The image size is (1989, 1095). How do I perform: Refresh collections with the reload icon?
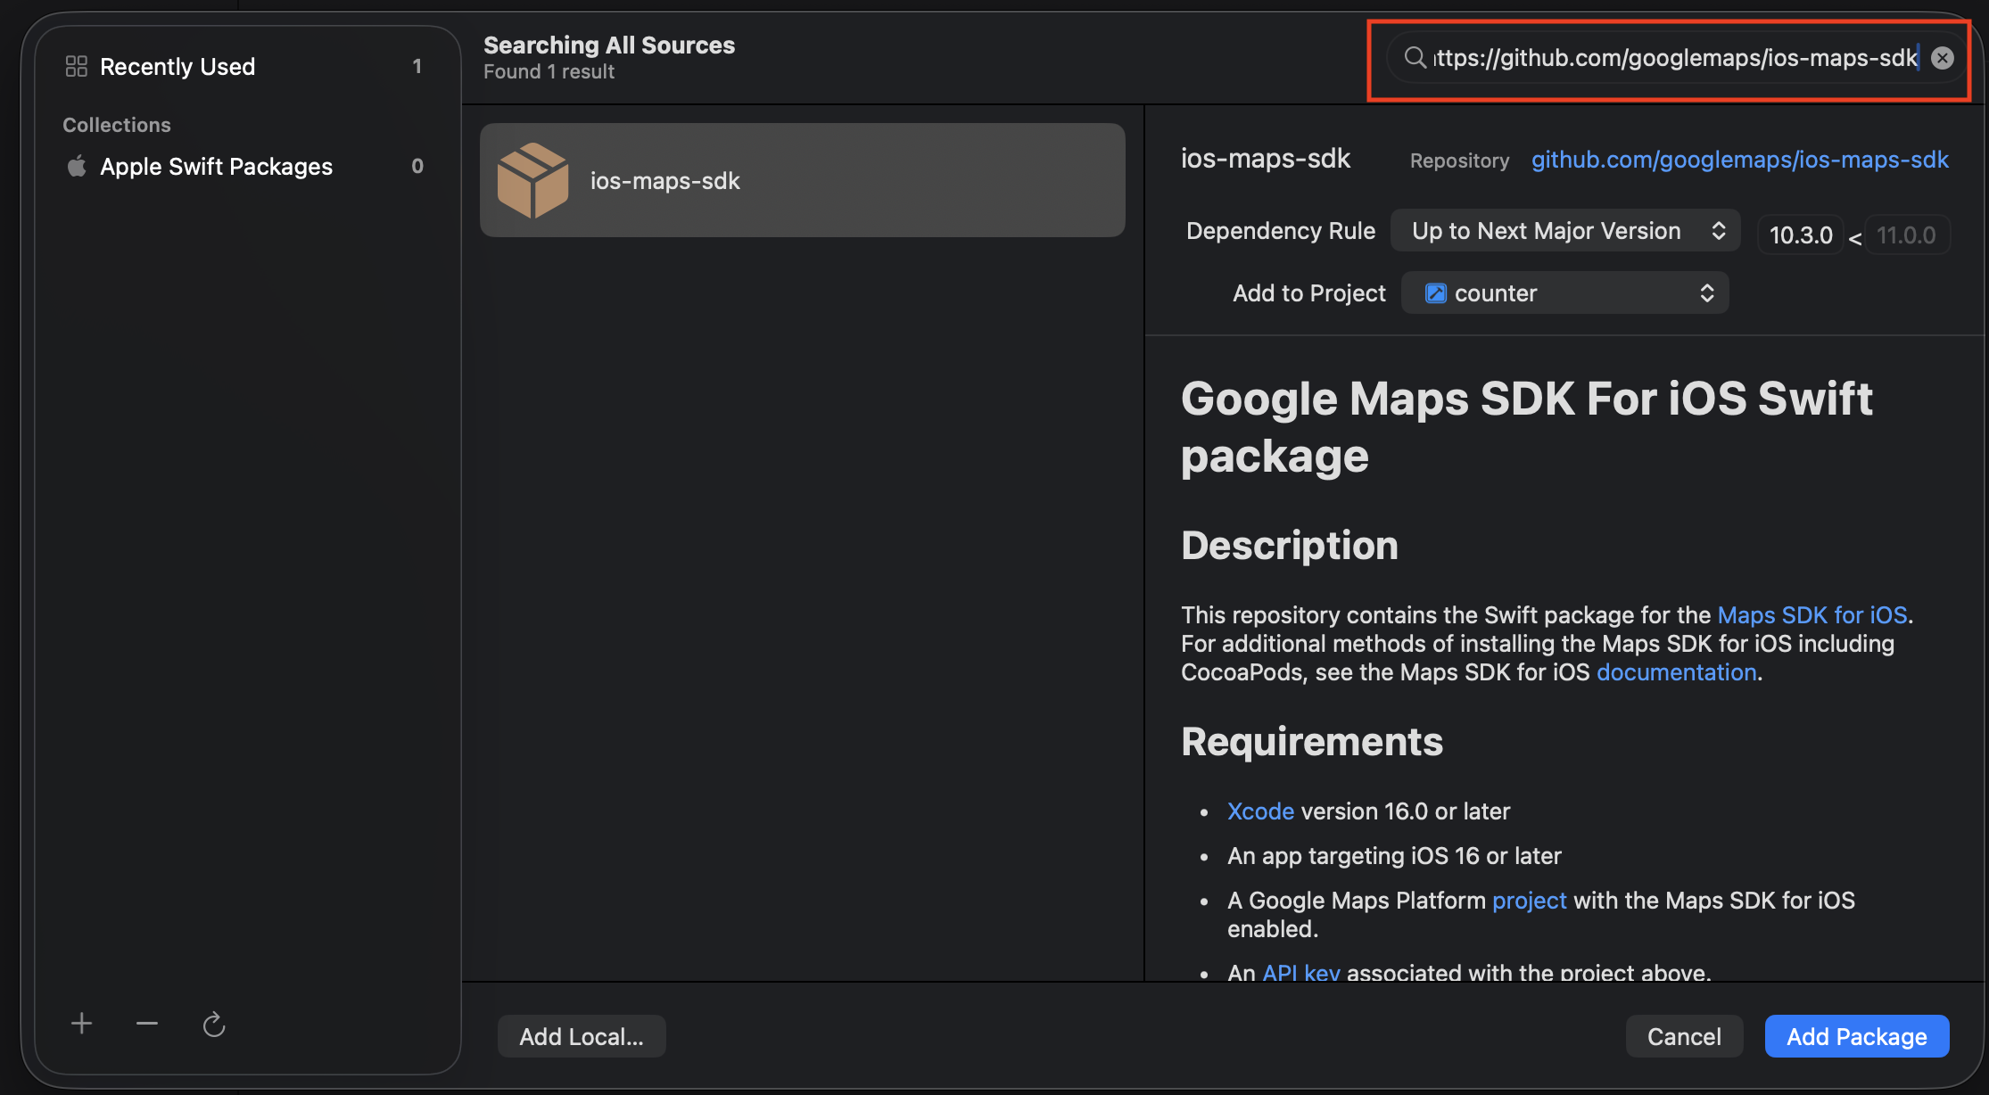point(213,1024)
